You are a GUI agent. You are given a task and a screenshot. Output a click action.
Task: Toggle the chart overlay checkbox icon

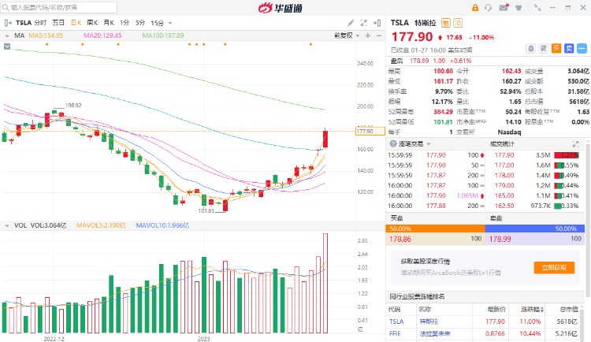7,46
